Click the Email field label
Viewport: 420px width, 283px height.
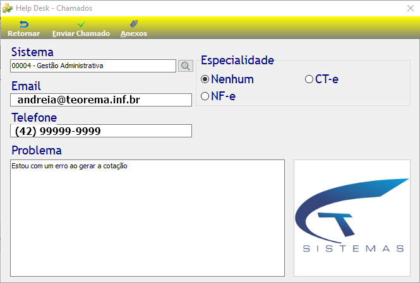point(26,86)
